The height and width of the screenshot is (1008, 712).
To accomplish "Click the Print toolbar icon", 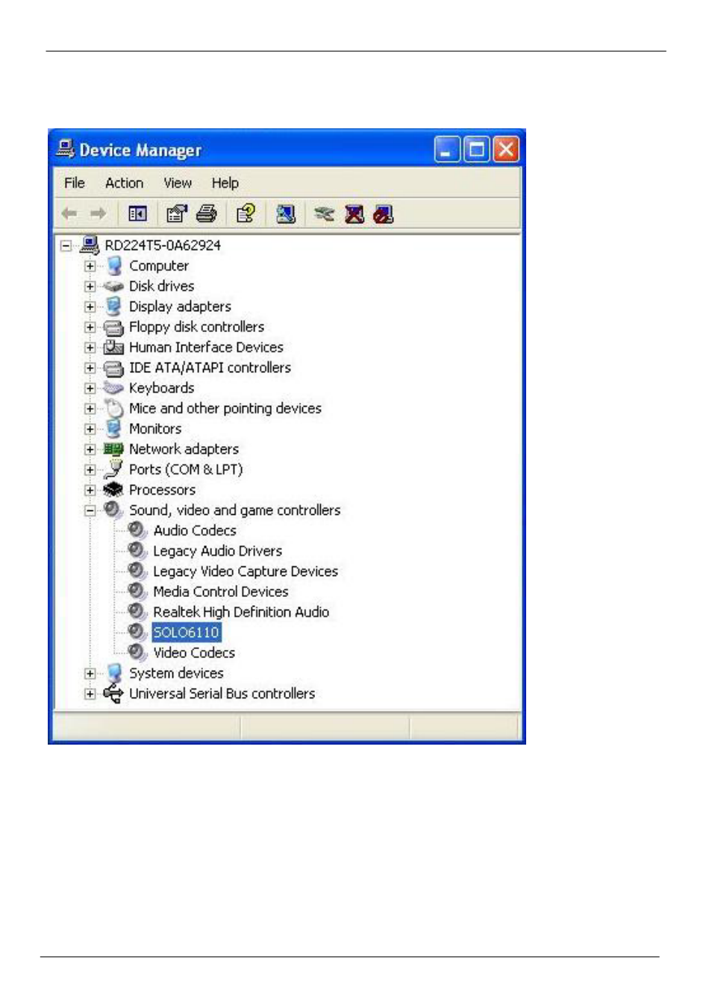I will [x=207, y=214].
